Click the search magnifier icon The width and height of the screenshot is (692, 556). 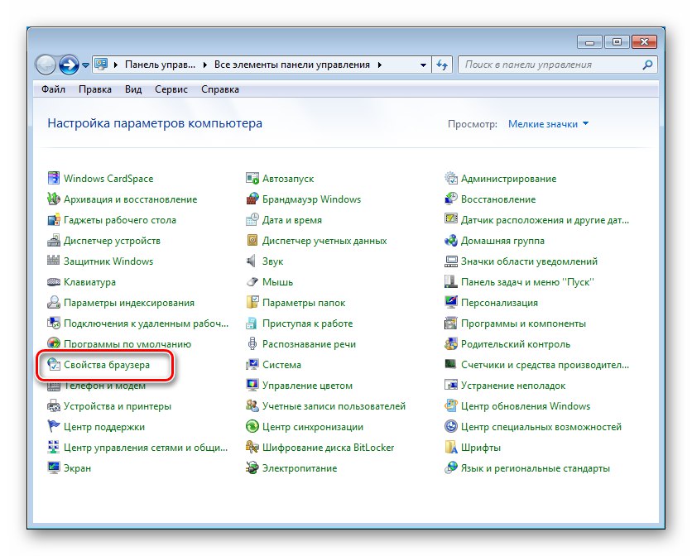coord(647,65)
